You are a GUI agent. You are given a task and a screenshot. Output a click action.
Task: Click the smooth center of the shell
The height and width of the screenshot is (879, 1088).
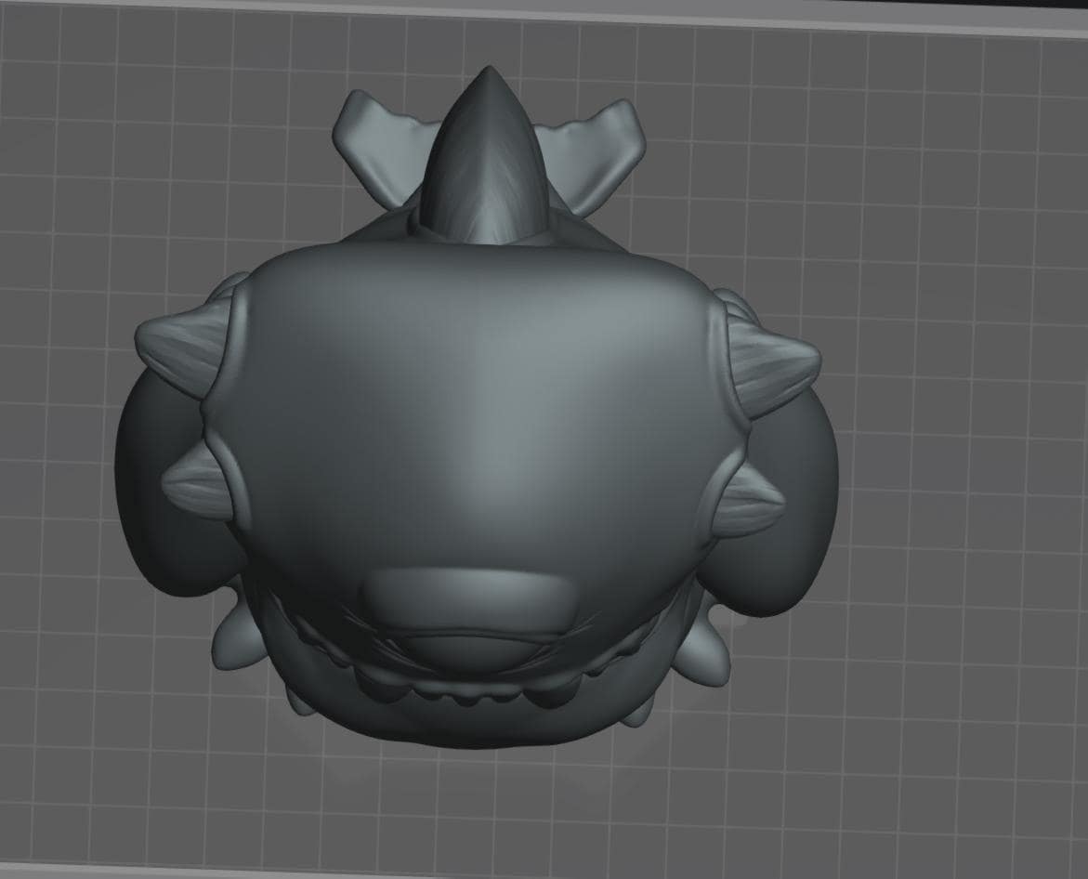point(472,416)
